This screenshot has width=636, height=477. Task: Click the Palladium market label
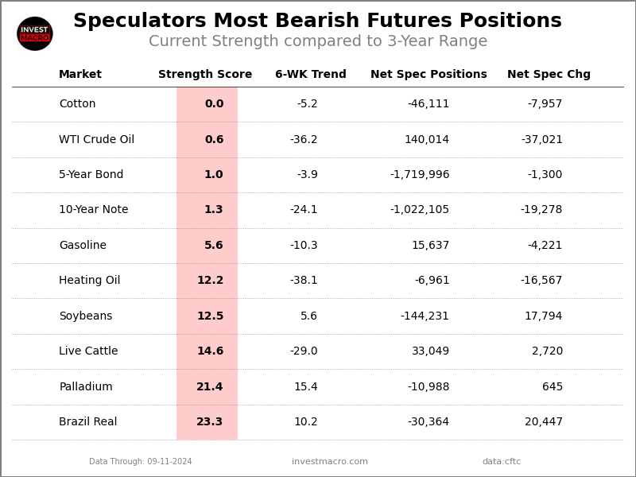pos(86,387)
